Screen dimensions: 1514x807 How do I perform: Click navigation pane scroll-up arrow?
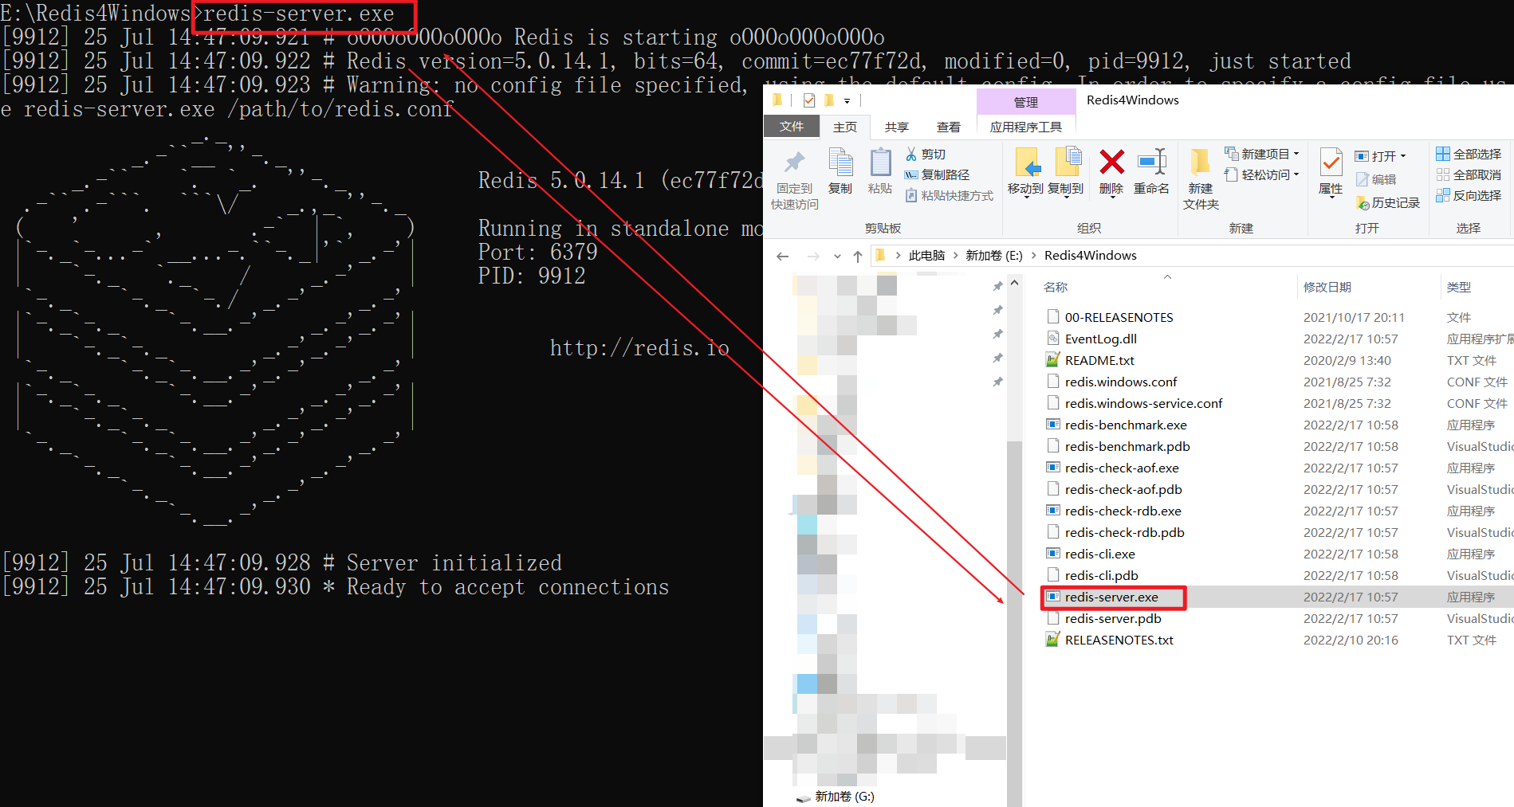[1014, 283]
